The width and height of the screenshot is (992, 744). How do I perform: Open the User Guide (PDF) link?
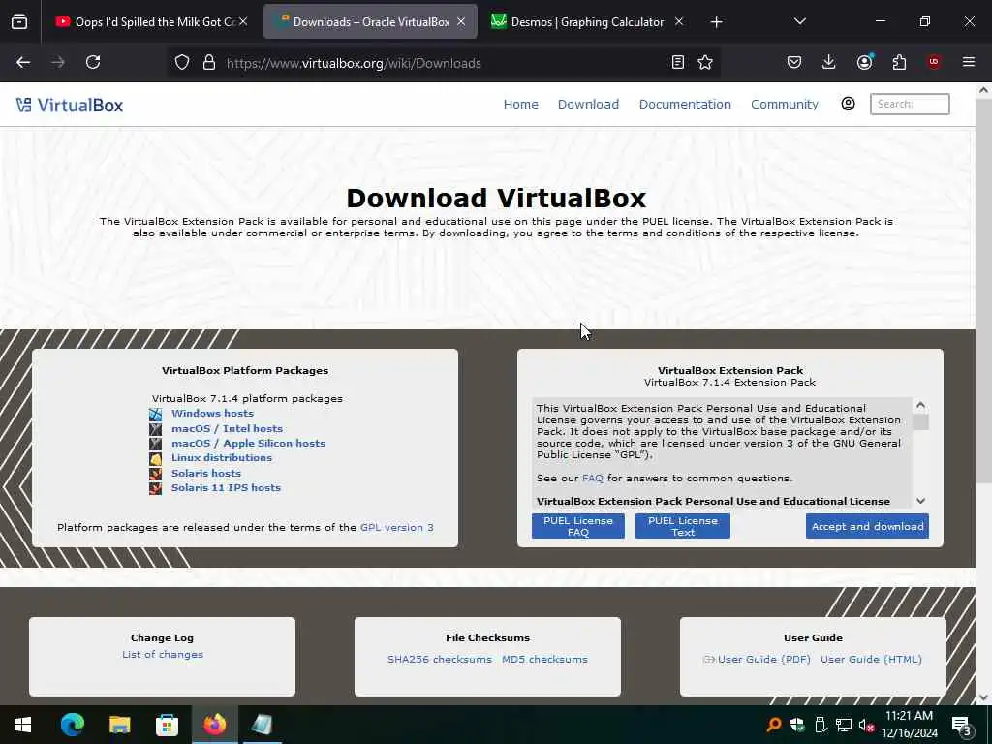coord(763,659)
